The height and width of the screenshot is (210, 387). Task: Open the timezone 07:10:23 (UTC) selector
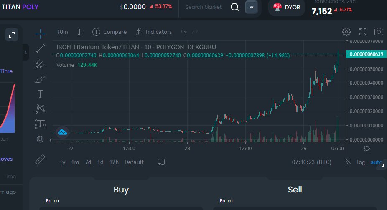tap(311, 162)
